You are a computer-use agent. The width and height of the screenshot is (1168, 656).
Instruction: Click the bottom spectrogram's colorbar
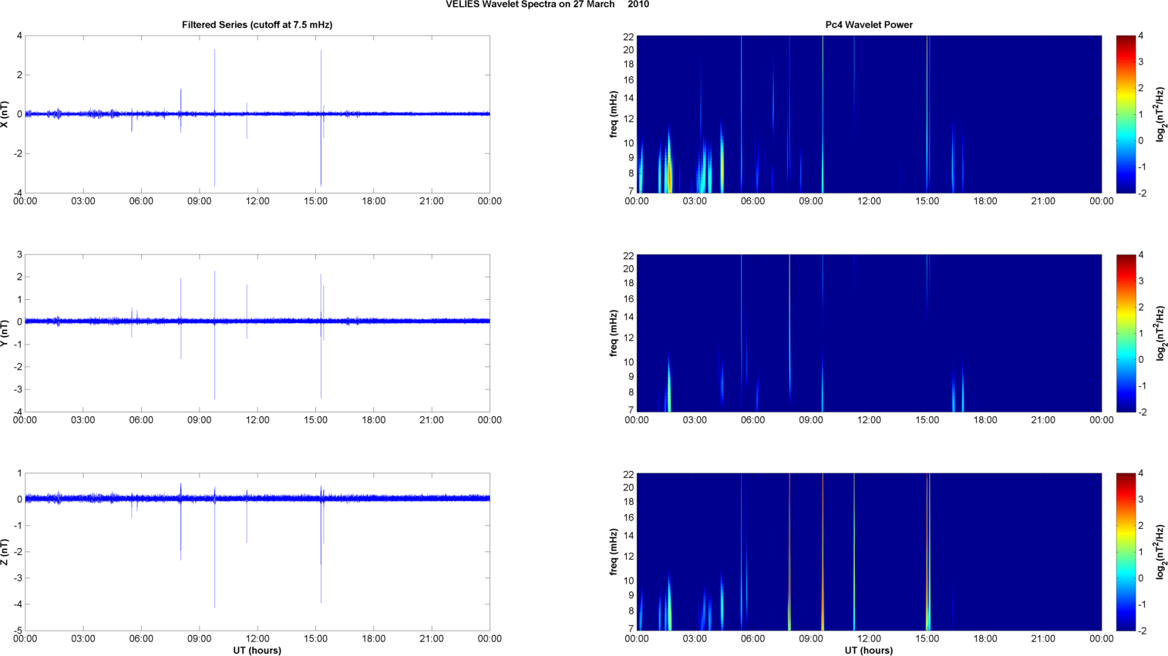tap(1126, 552)
